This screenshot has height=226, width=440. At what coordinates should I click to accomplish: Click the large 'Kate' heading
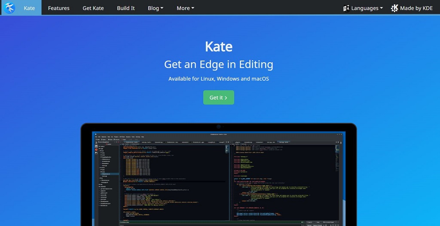coord(219,46)
